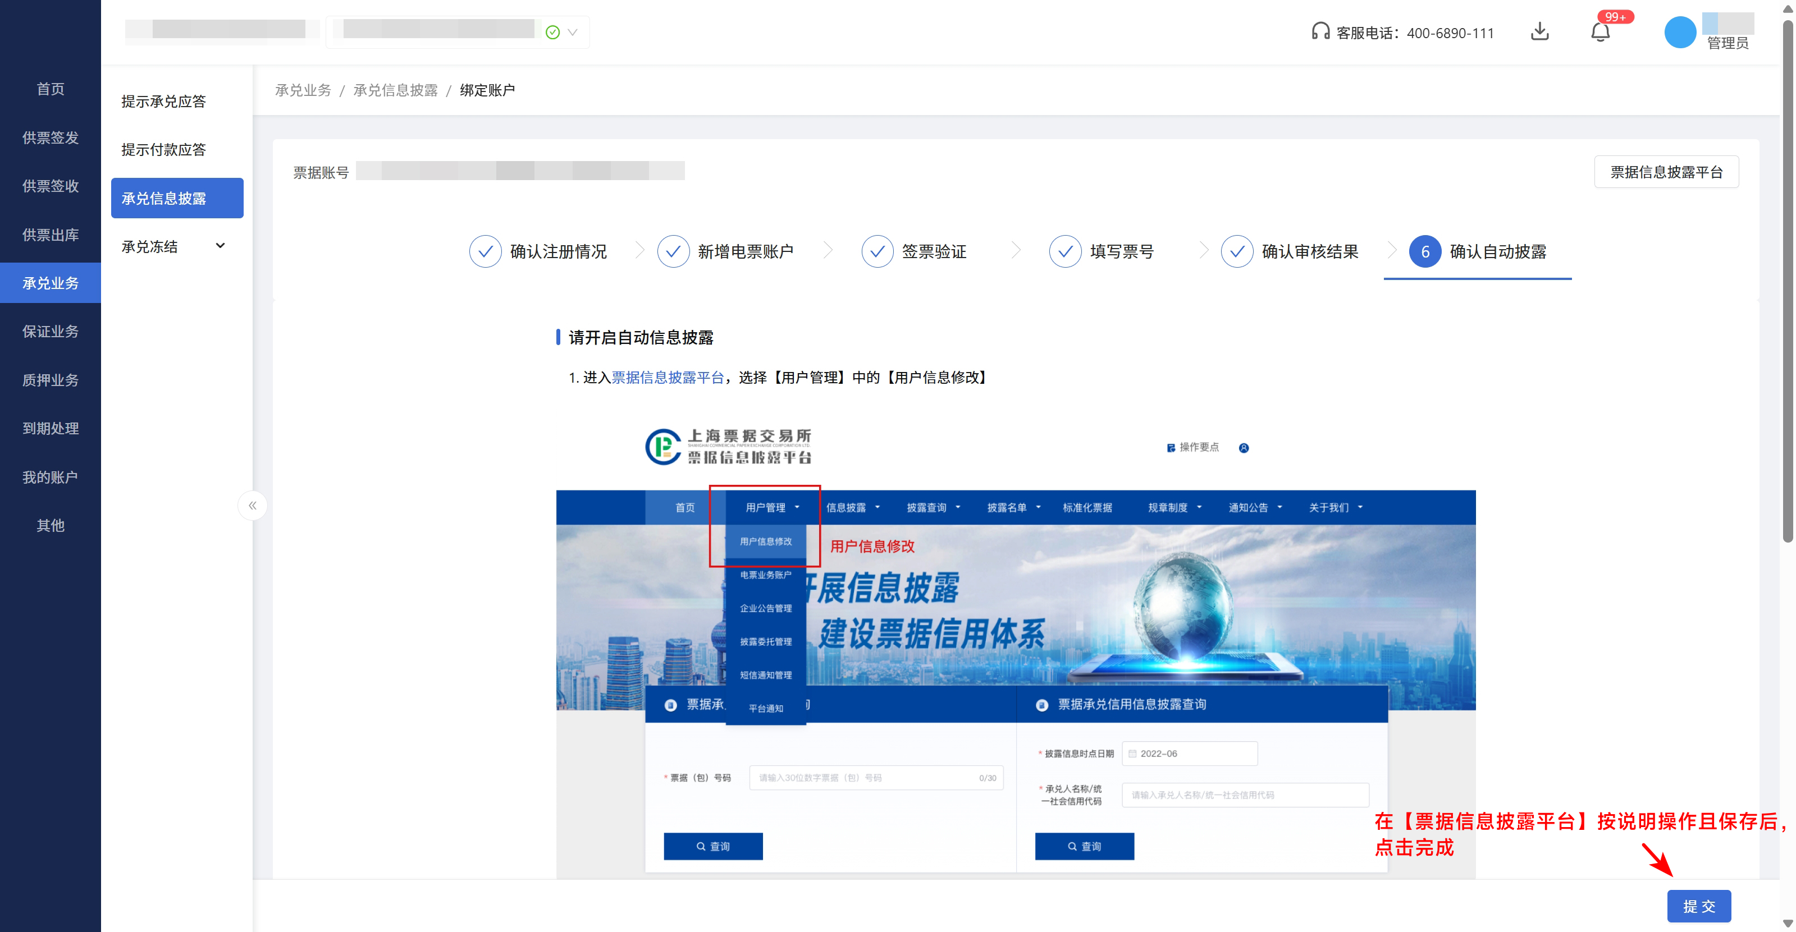Click the 签票验证 completed step checkmark
This screenshot has height=932, width=1796.
click(877, 251)
